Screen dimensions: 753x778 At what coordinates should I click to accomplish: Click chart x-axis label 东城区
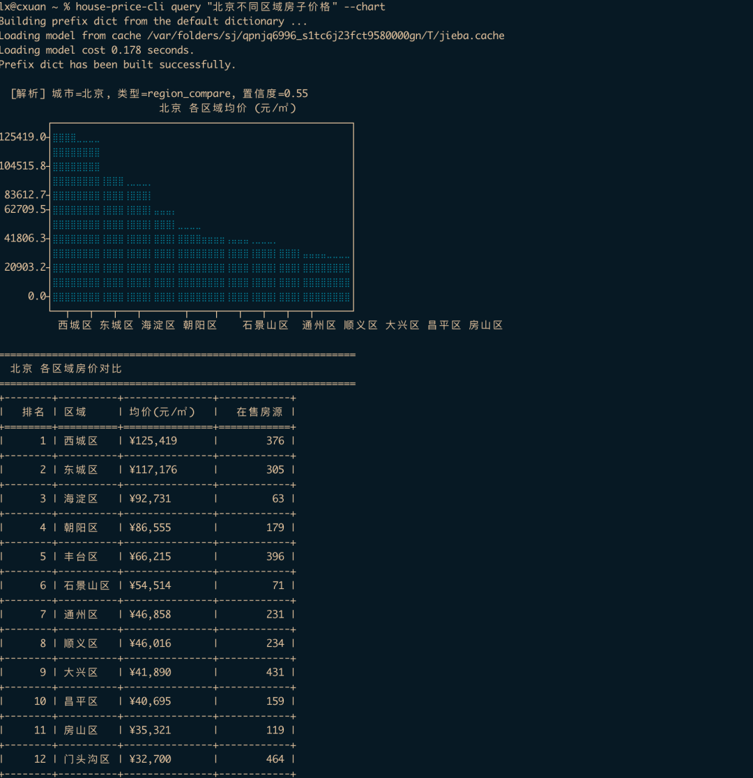[116, 325]
